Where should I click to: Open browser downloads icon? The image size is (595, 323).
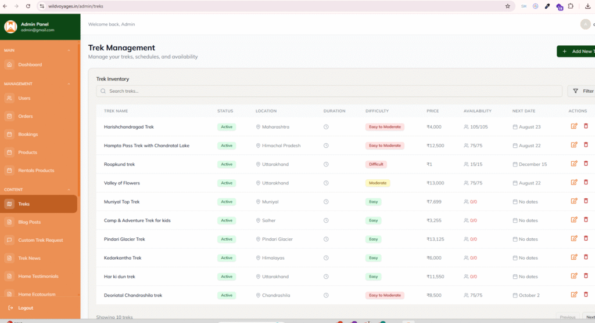(588, 6)
